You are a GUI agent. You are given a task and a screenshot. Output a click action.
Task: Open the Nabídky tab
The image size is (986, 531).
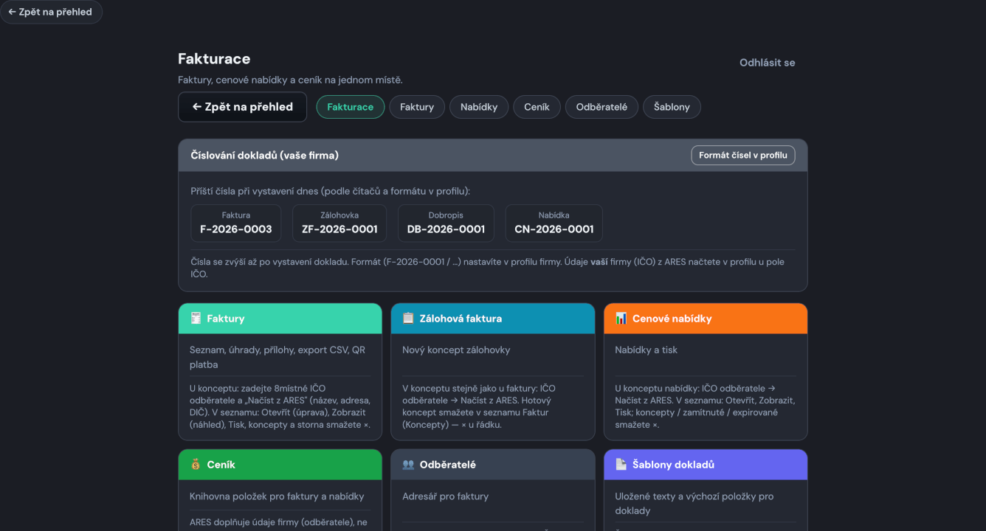[479, 107]
